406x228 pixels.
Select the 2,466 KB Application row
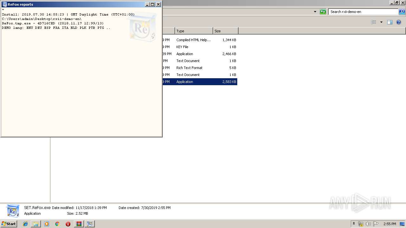[200, 54]
